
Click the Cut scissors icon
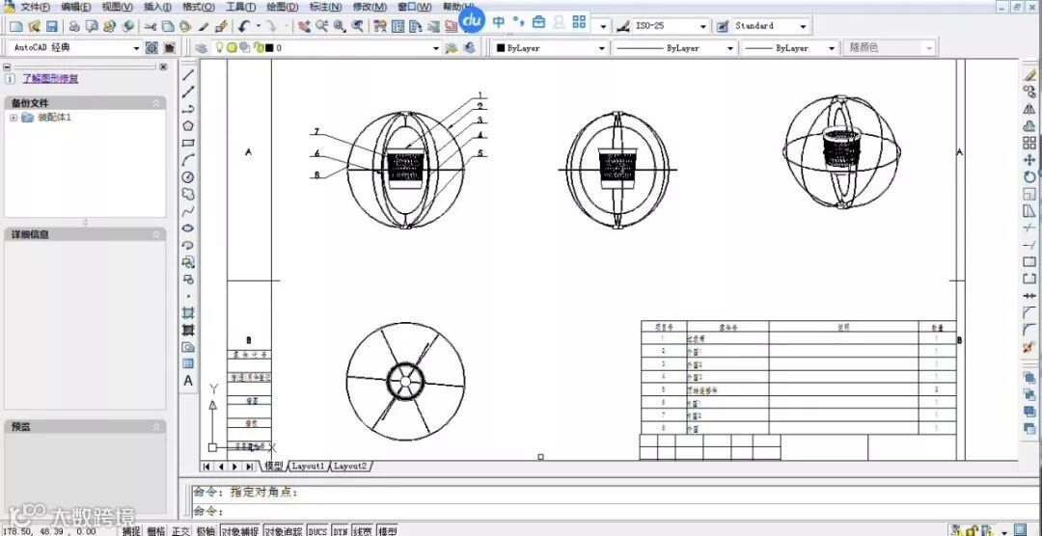pos(151,27)
